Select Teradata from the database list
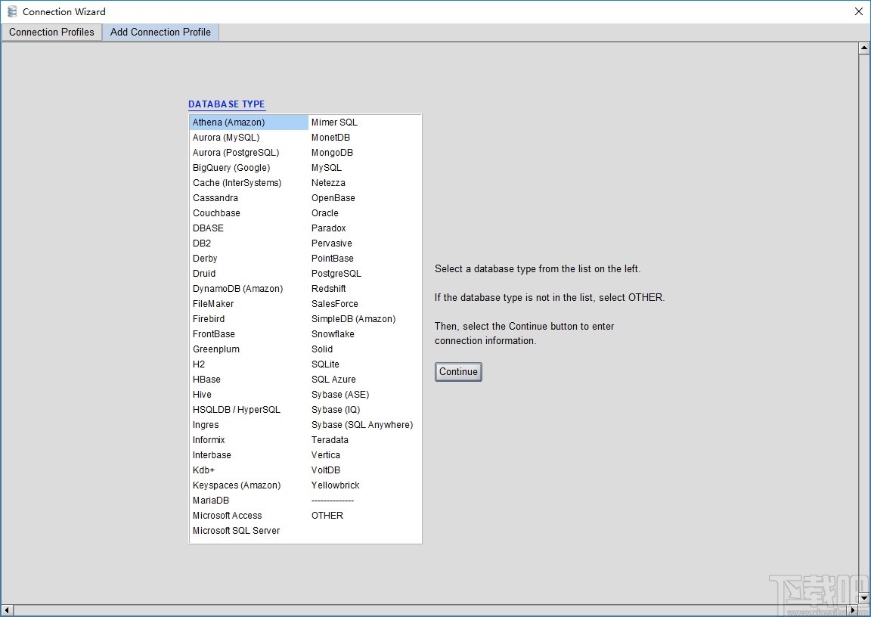The width and height of the screenshot is (871, 617). [330, 439]
